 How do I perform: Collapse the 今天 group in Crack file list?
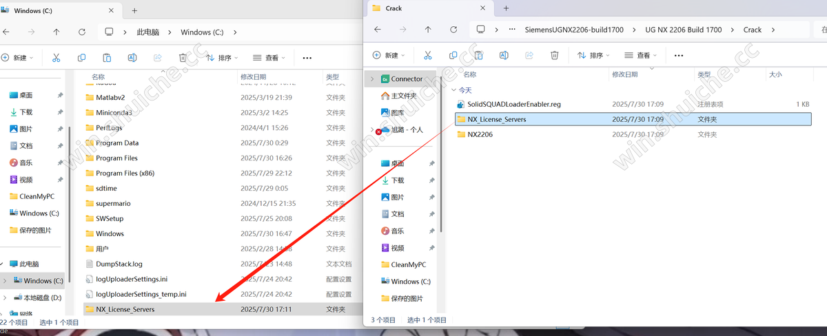coord(453,90)
